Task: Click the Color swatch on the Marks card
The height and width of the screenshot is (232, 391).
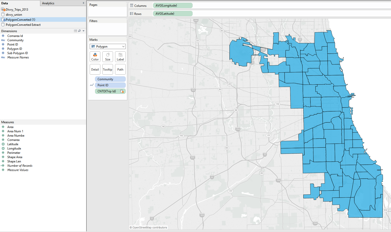Action: point(95,57)
